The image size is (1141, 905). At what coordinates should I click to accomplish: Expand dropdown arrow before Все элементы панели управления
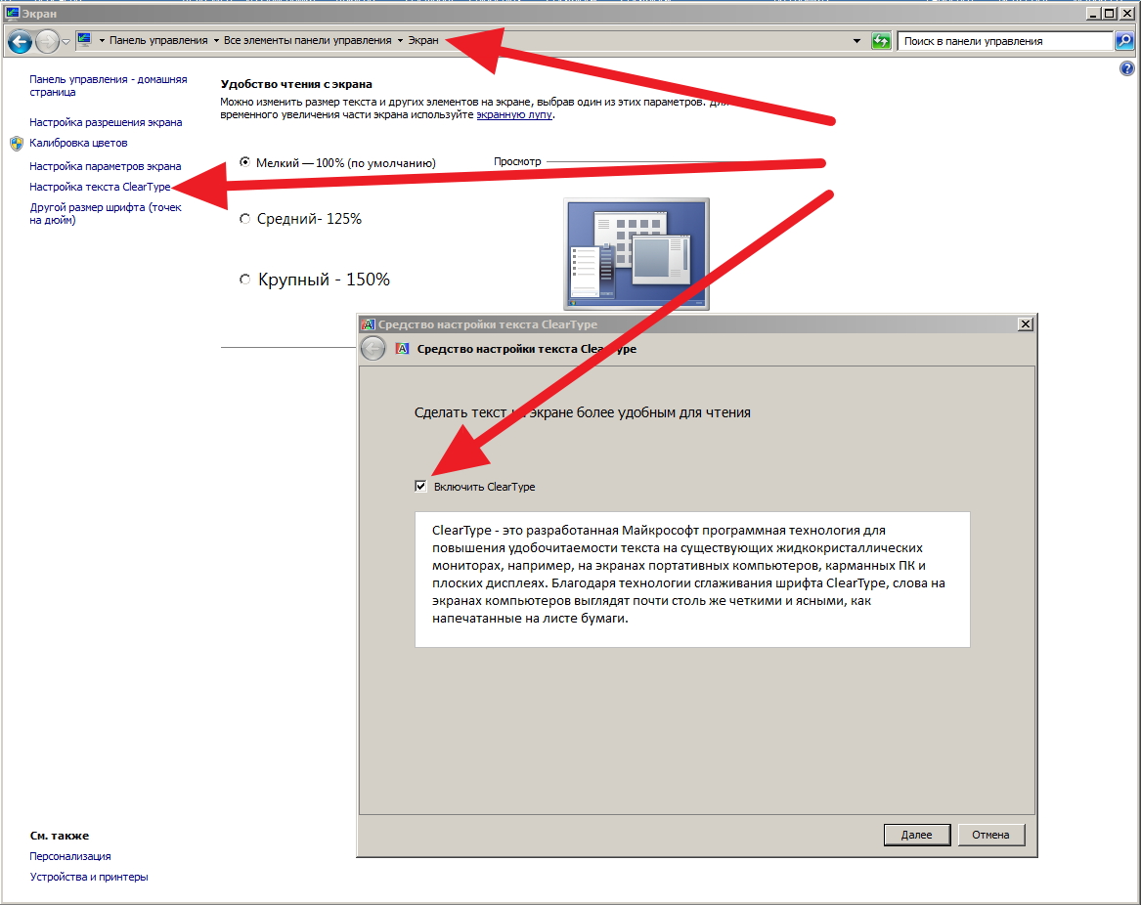tap(216, 41)
